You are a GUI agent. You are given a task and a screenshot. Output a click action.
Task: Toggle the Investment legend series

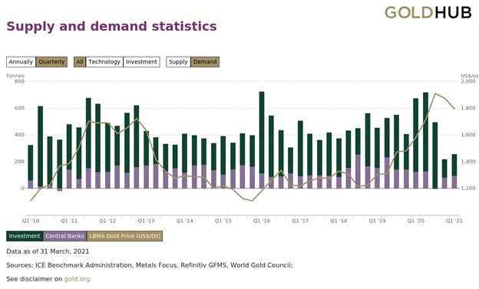point(25,236)
